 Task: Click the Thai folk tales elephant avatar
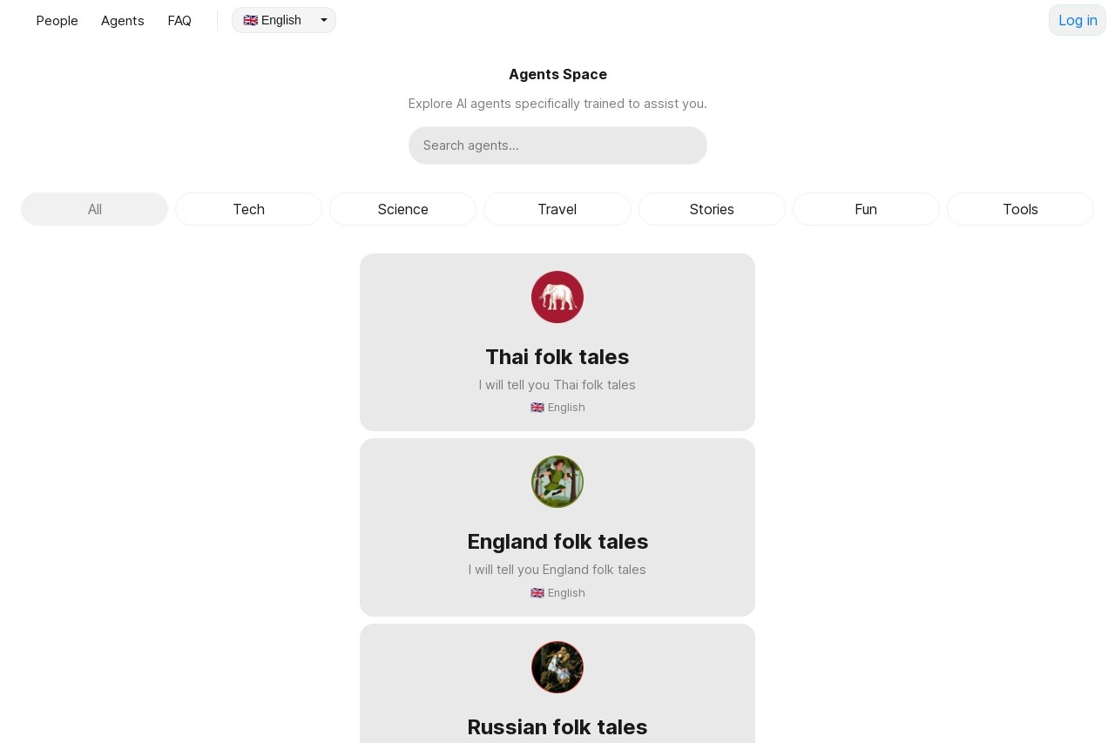[x=557, y=297]
